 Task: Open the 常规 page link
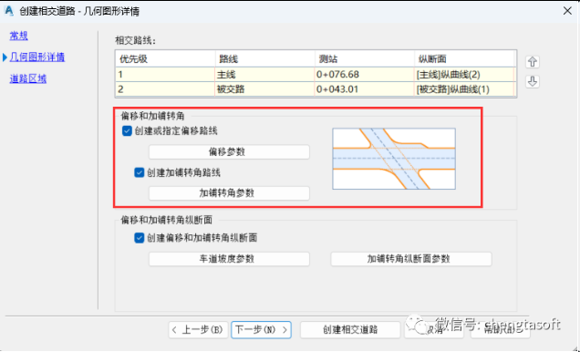coord(18,36)
